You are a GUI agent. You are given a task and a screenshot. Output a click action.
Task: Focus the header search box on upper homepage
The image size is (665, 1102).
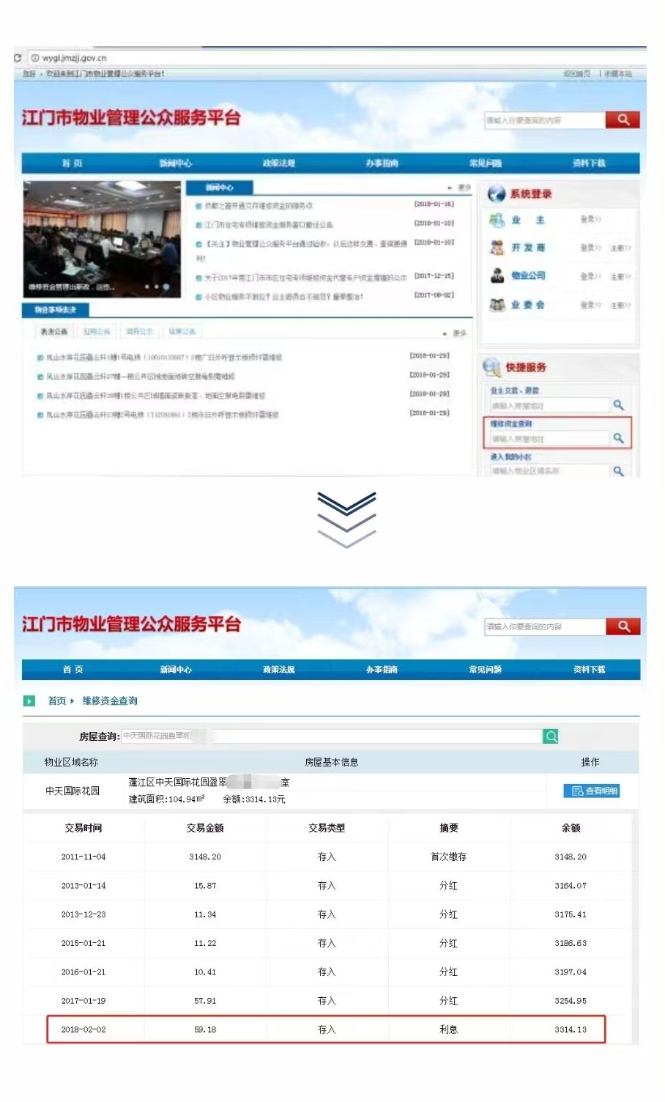pos(545,120)
